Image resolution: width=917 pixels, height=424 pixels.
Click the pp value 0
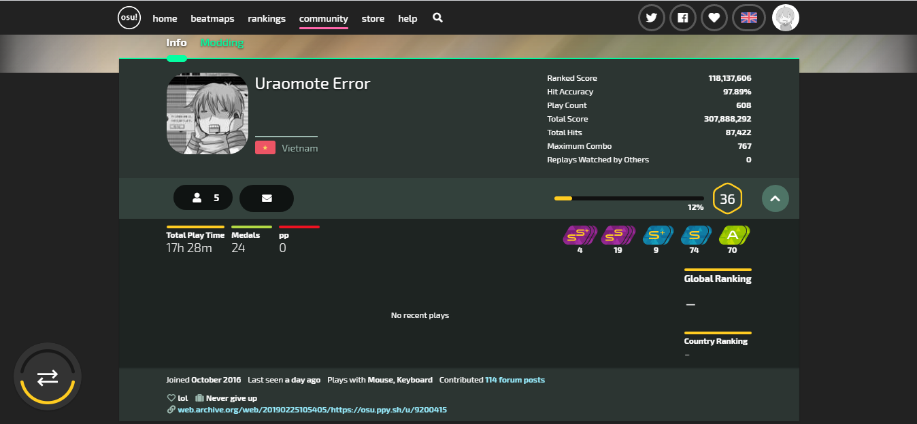tap(282, 248)
